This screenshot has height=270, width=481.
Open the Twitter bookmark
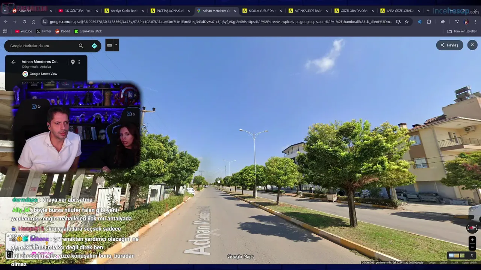tap(44, 31)
